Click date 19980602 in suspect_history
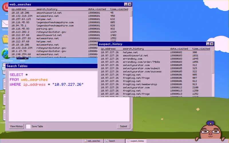This screenshot has height=143, width=229. (x=176, y=52)
